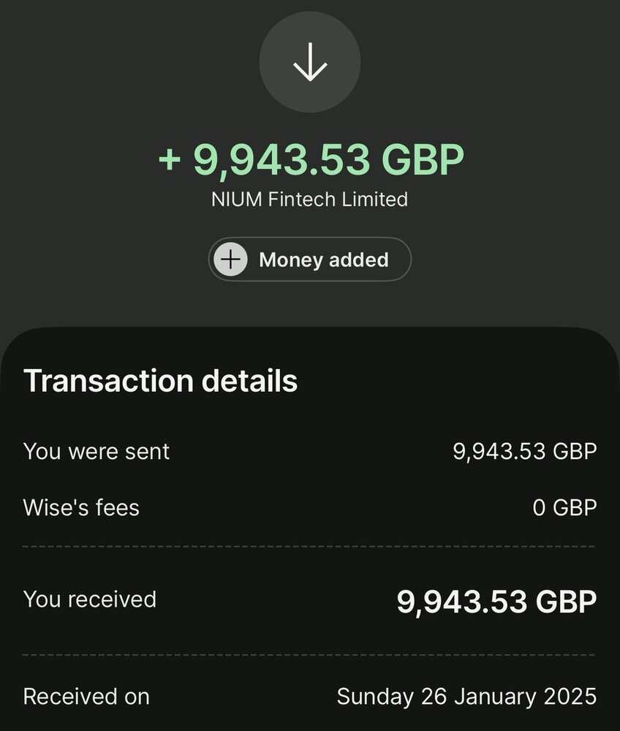Open the NIUM Fintech Limited sender name
The width and height of the screenshot is (620, 731).
(x=309, y=199)
